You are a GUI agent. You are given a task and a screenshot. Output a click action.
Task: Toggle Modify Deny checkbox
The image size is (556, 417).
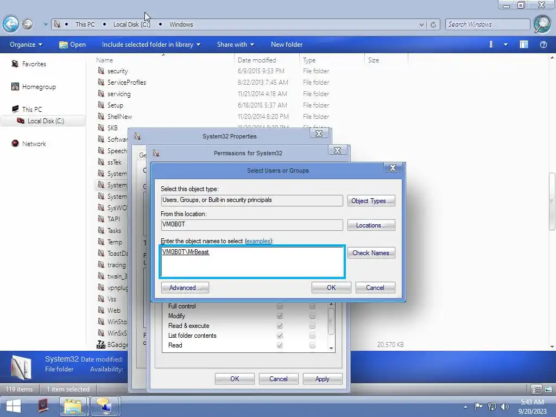pos(312,315)
